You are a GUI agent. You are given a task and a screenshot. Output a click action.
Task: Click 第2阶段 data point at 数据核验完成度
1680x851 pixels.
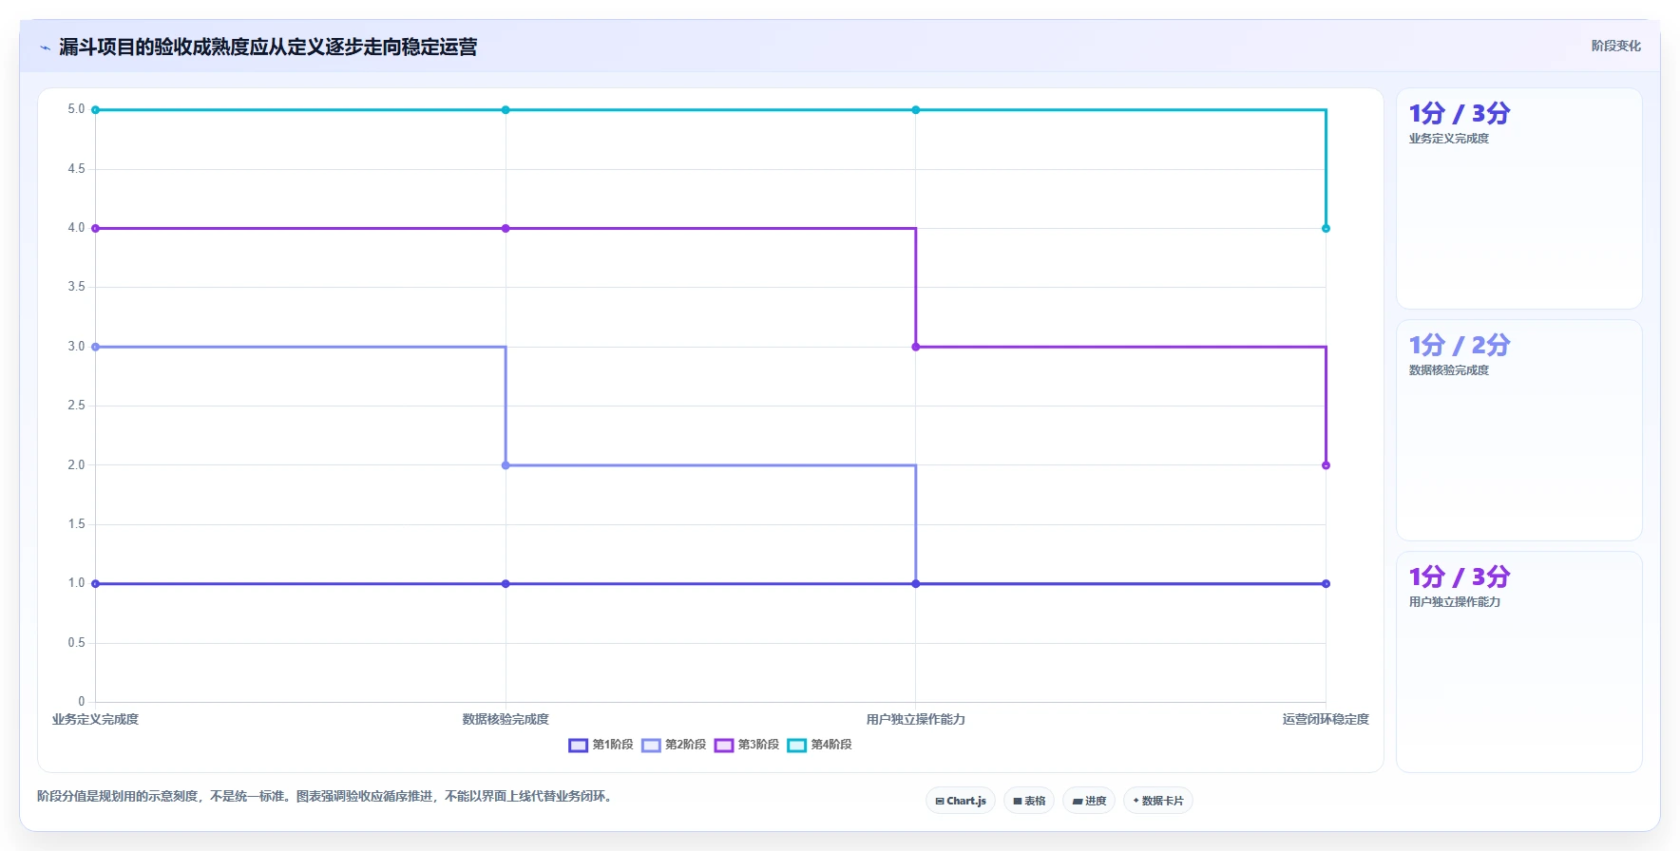(x=506, y=465)
